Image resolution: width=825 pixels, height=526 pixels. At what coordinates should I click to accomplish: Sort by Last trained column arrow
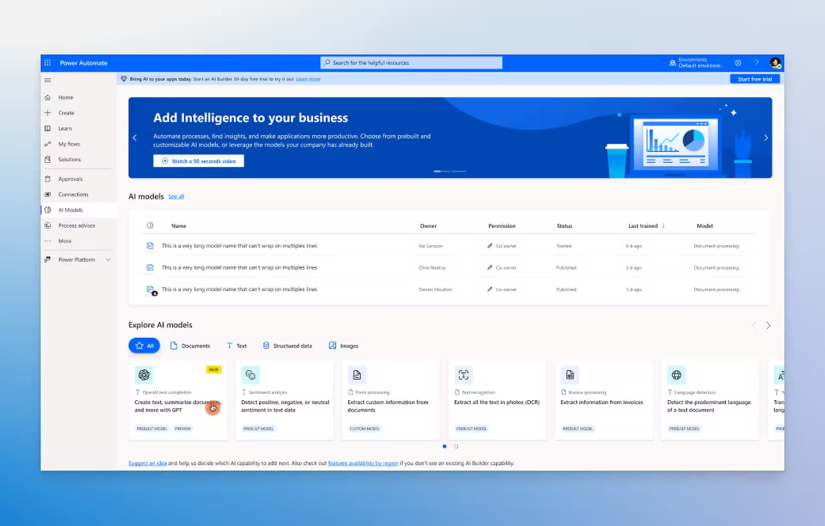(x=663, y=226)
